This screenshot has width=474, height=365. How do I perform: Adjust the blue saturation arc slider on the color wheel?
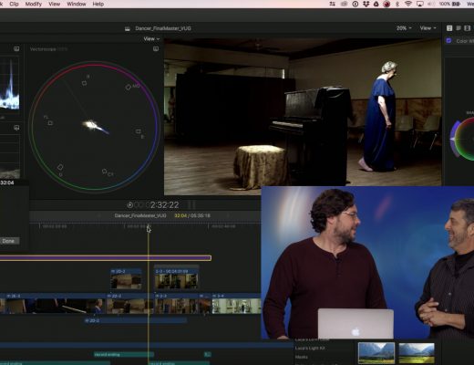pos(454,139)
